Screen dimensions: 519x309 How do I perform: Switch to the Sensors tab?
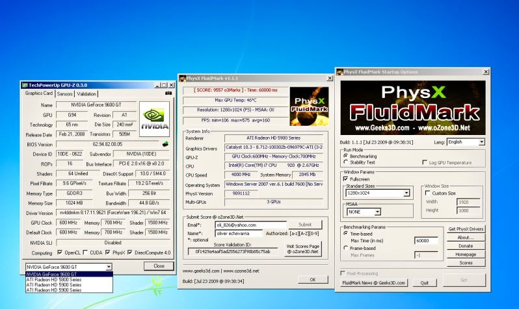pos(65,93)
